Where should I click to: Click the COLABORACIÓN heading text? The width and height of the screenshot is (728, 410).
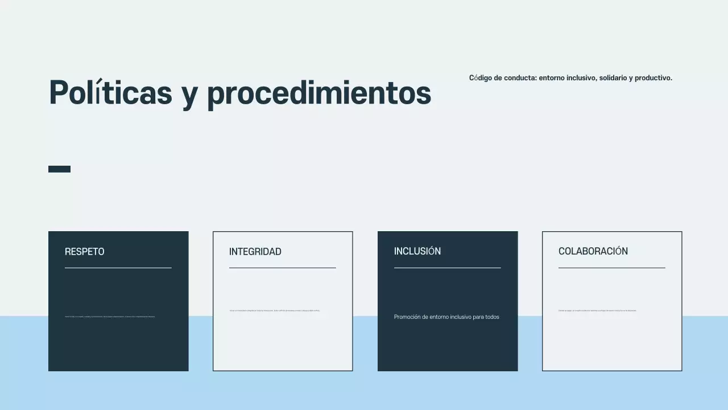pyautogui.click(x=593, y=251)
